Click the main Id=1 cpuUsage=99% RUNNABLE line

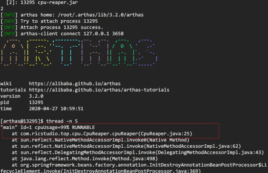[48, 128]
